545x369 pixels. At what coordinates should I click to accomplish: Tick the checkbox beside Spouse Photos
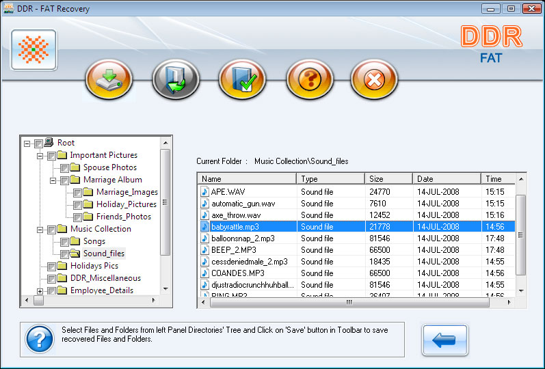coord(64,167)
